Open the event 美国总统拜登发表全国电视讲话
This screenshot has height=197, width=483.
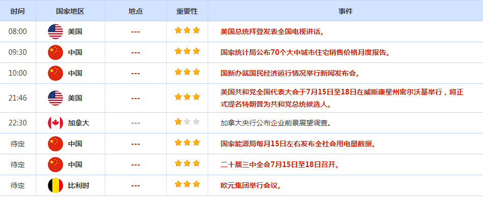[x=272, y=31]
